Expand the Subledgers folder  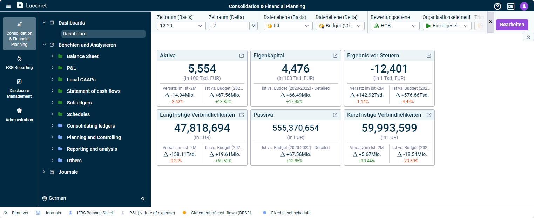click(52, 103)
